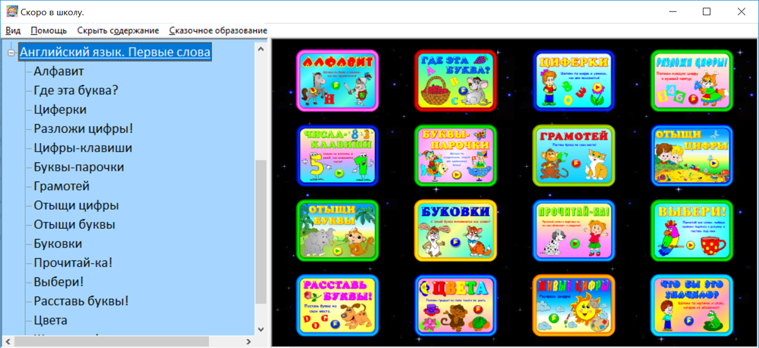759x348 pixels.
Task: Open the Буквы-парочки game tile
Action: 455,155
